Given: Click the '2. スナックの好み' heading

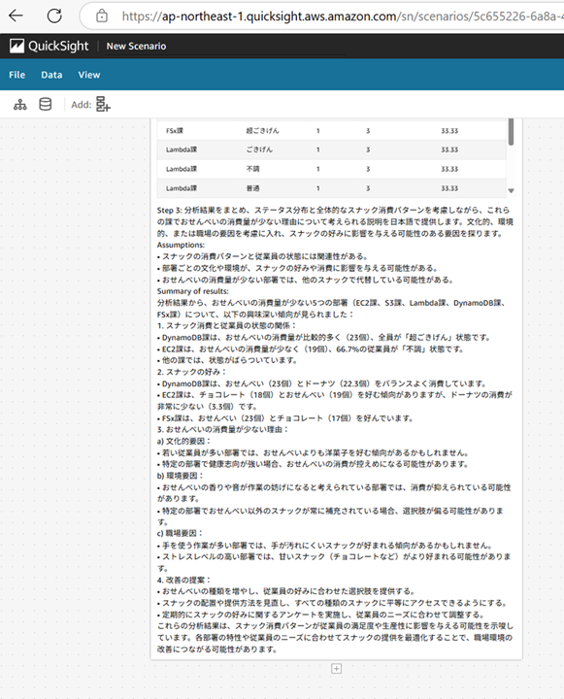Looking at the screenshot, I should tap(191, 372).
